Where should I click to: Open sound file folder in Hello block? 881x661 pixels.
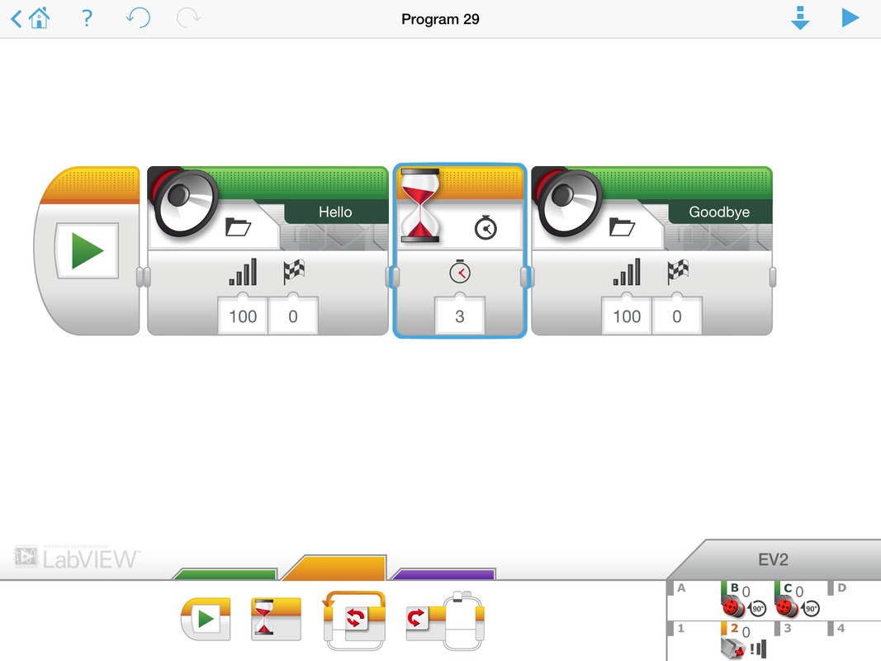[239, 226]
